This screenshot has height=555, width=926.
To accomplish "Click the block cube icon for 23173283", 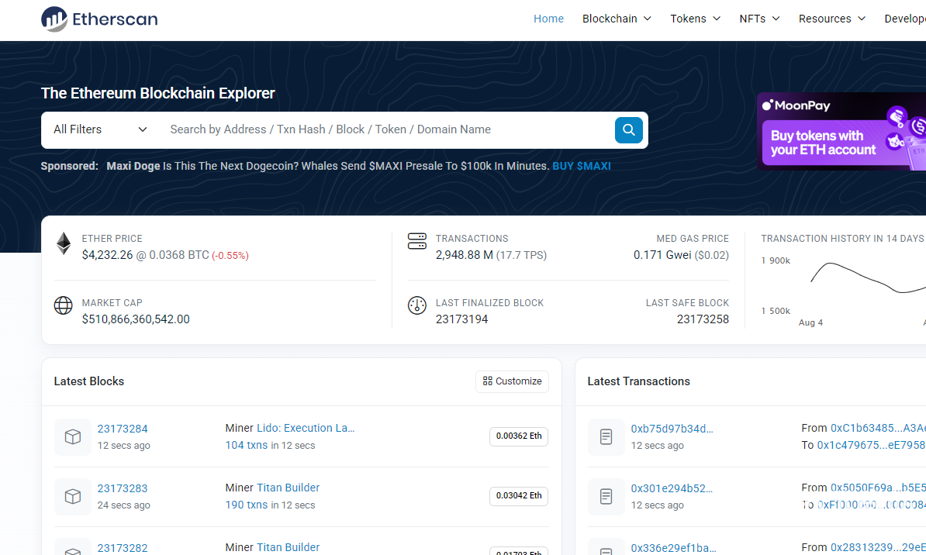I will [73, 497].
